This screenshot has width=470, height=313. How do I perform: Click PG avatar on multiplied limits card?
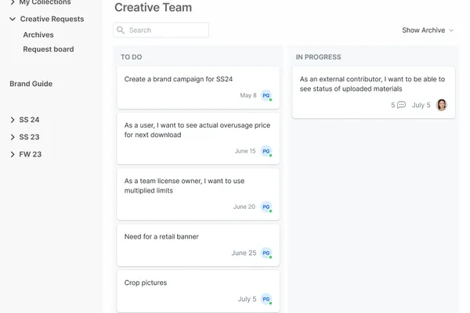[266, 207]
